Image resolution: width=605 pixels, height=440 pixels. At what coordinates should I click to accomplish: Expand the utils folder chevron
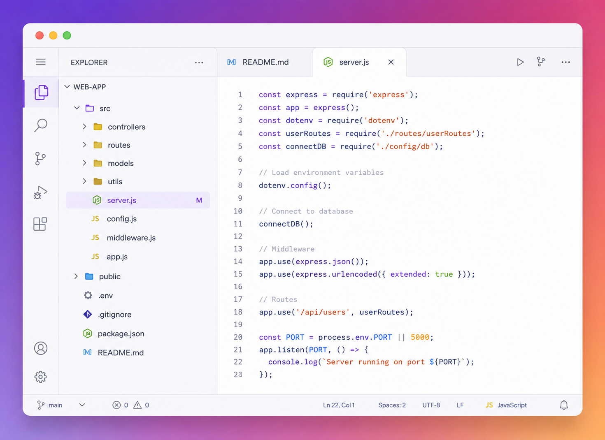click(x=84, y=181)
